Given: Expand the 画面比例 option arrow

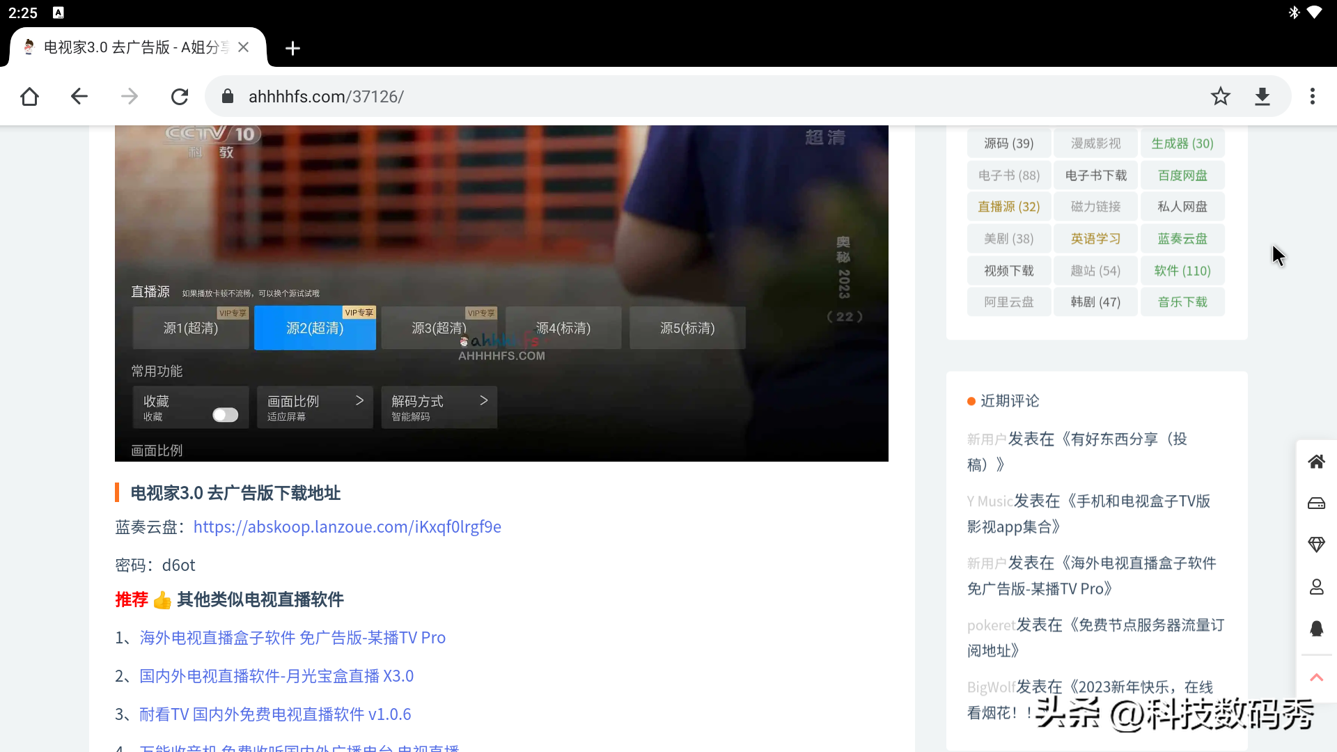Looking at the screenshot, I should (359, 400).
